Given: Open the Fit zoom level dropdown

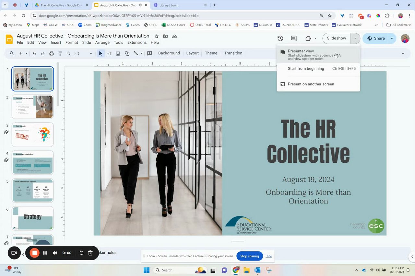Looking at the screenshot, I should coord(83,53).
